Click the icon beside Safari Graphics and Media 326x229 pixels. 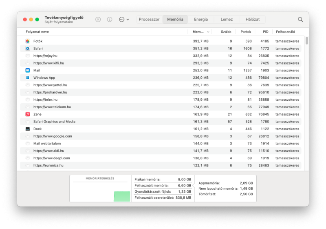[x=28, y=122]
